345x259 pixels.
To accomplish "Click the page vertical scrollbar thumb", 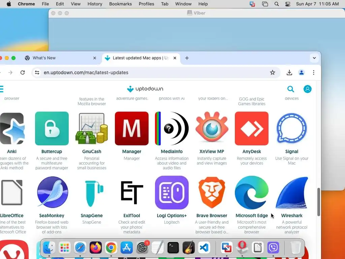I will pyautogui.click(x=318, y=202).
